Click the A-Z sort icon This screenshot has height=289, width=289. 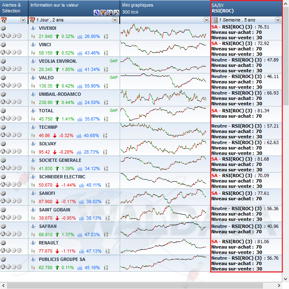(x=110, y=13)
